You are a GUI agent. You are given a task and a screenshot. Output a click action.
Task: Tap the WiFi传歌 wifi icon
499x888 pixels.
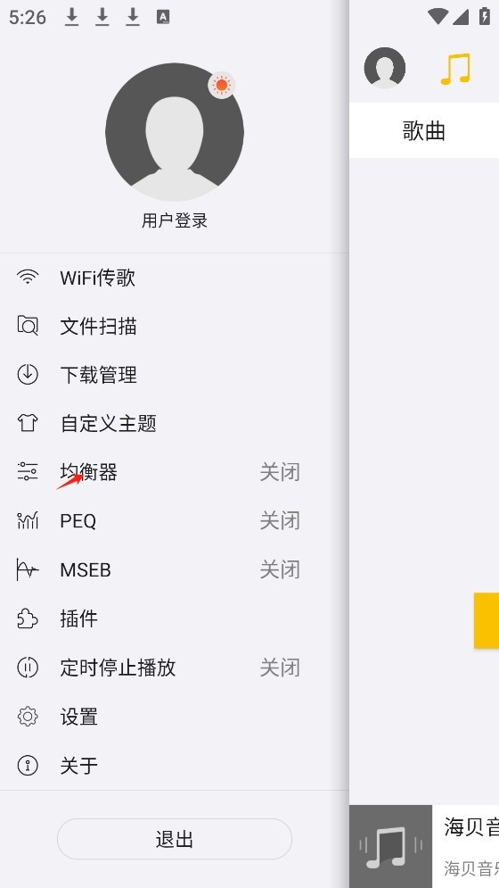pyautogui.click(x=27, y=277)
